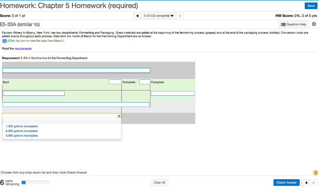The image size is (319, 187).
Task: Click the Save button
Action: pyautogui.click(x=311, y=6)
